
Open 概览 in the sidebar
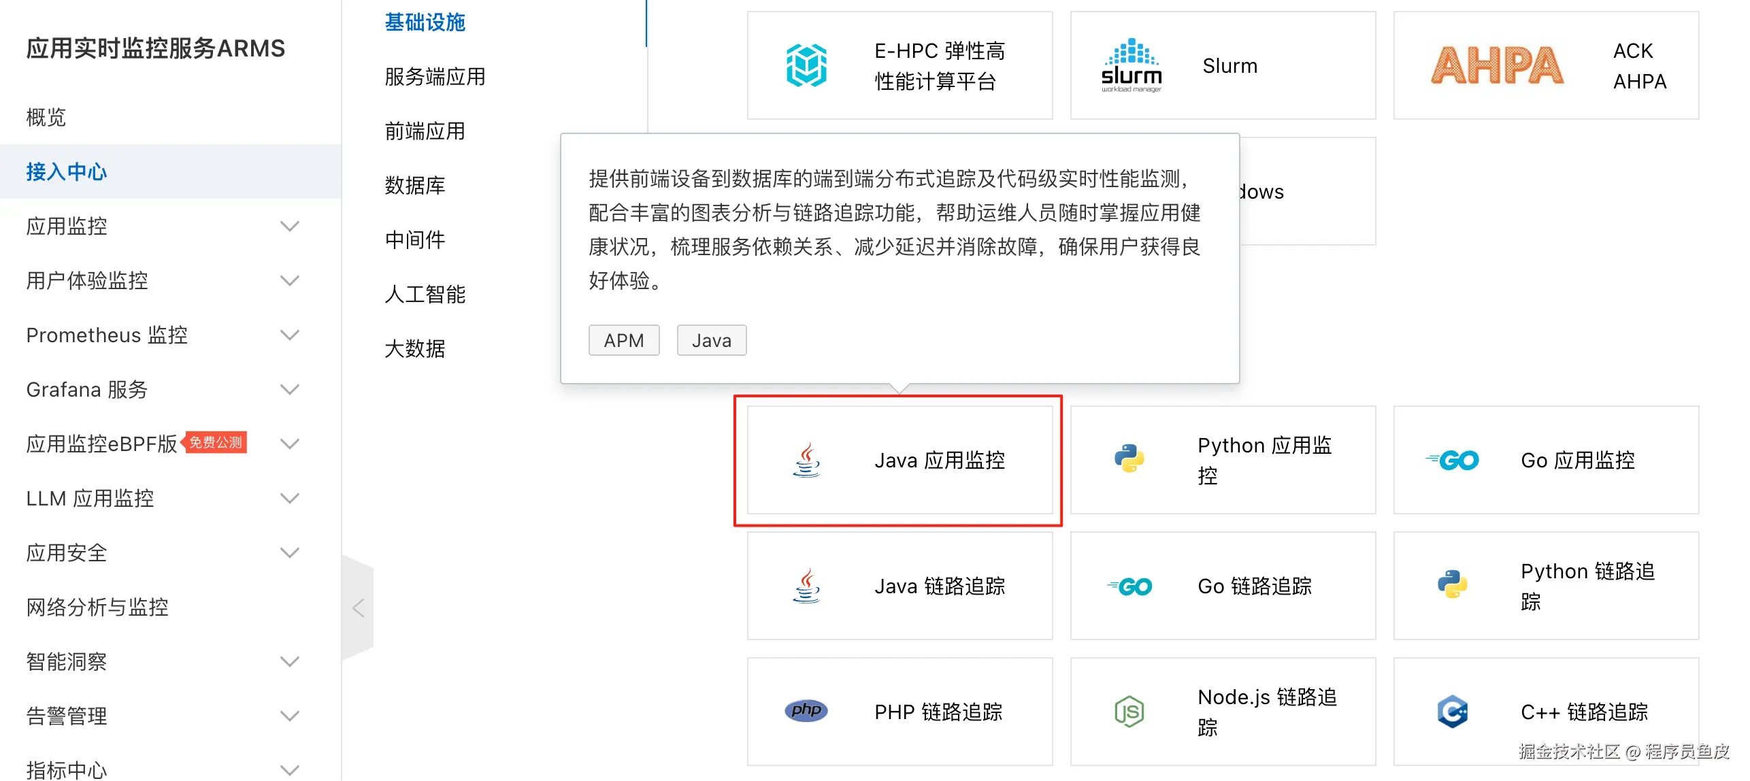[46, 117]
